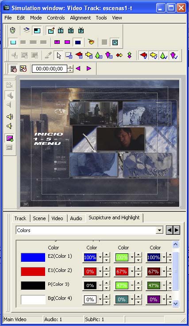The width and height of the screenshot is (189, 326).
Task: Click the 00:00:00;00 timecode field
Action: (50, 69)
